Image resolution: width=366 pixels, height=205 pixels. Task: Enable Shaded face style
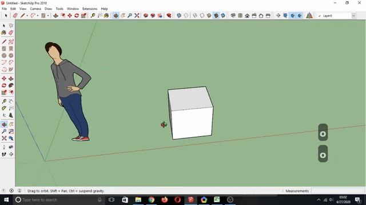209,15
